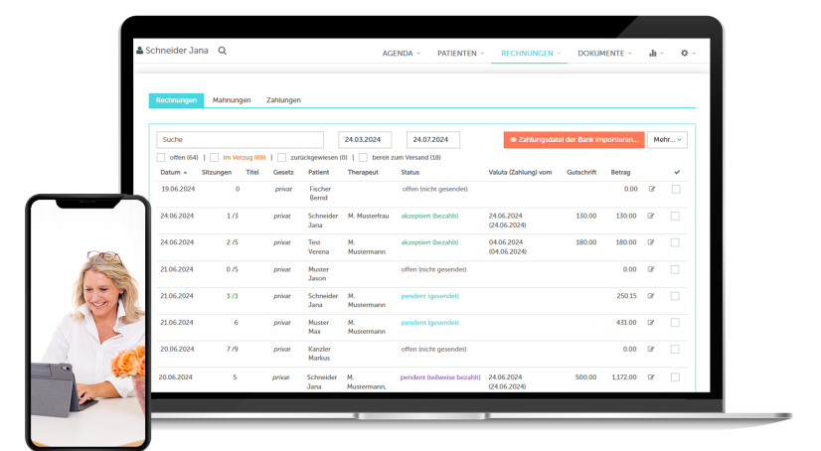Click the edit icon for the 180.00 invoice
The image size is (821, 451).
[x=652, y=242]
